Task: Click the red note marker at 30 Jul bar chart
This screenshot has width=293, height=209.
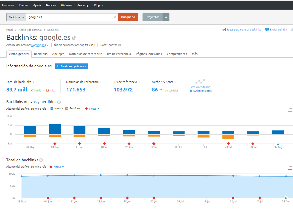Action: click(x=253, y=144)
